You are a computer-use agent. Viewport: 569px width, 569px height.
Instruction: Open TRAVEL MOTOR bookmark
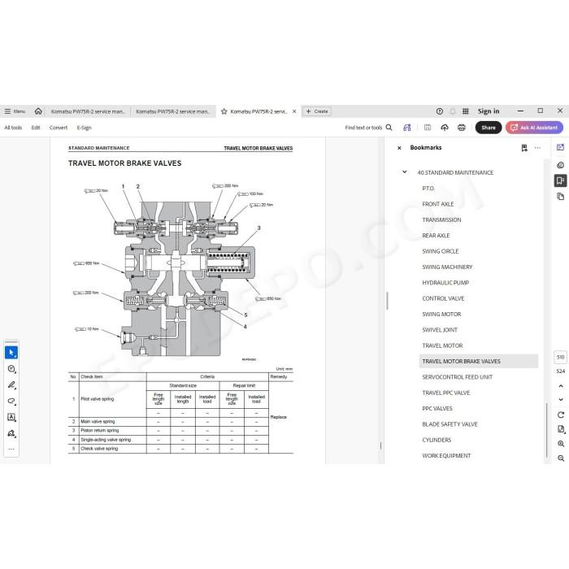tap(442, 345)
